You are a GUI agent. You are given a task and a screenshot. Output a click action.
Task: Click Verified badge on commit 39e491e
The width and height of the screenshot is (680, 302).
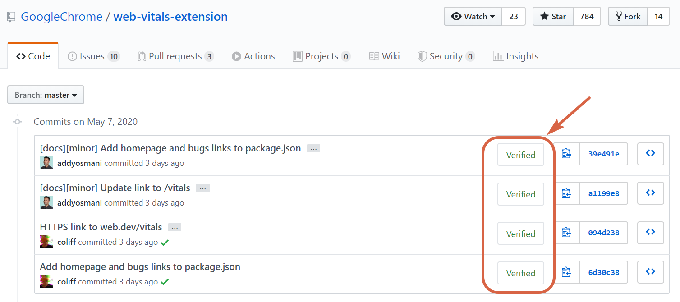tap(521, 155)
